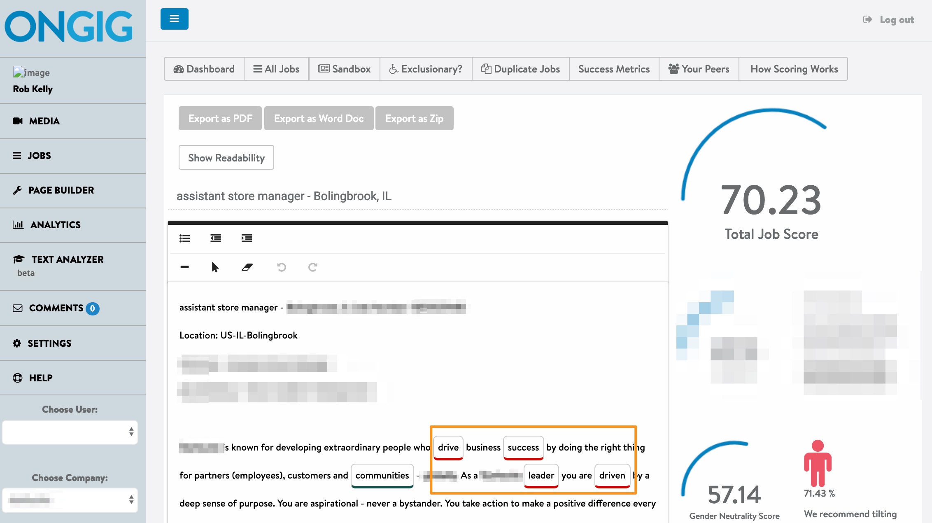Click the TEXT ANALYZER graduation cap icon
932x523 pixels.
(x=19, y=259)
